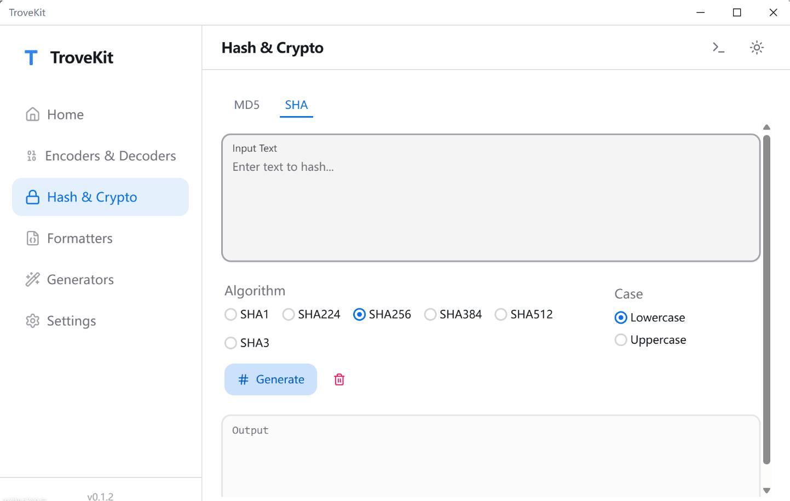This screenshot has width=790, height=501.
Task: Choose Uppercase output case
Action: point(621,340)
